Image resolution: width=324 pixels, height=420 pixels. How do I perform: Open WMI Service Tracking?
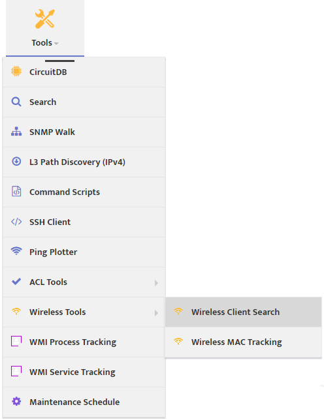(x=84, y=372)
